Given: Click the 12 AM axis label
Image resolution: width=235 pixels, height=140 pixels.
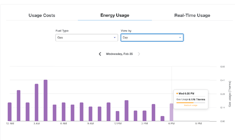Looking at the screenshot, I should [x=10, y=123].
